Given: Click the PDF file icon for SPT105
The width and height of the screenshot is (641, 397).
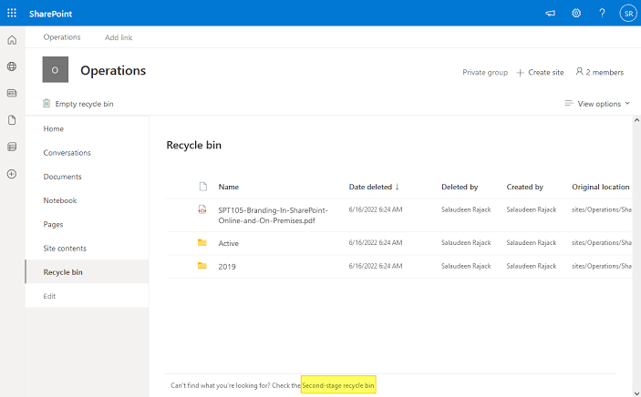Looking at the screenshot, I should pyautogui.click(x=202, y=209).
